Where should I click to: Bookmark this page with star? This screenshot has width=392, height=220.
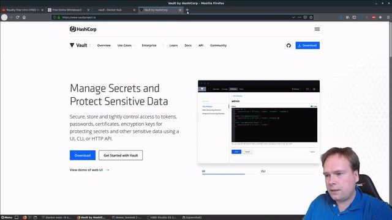pos(311,18)
